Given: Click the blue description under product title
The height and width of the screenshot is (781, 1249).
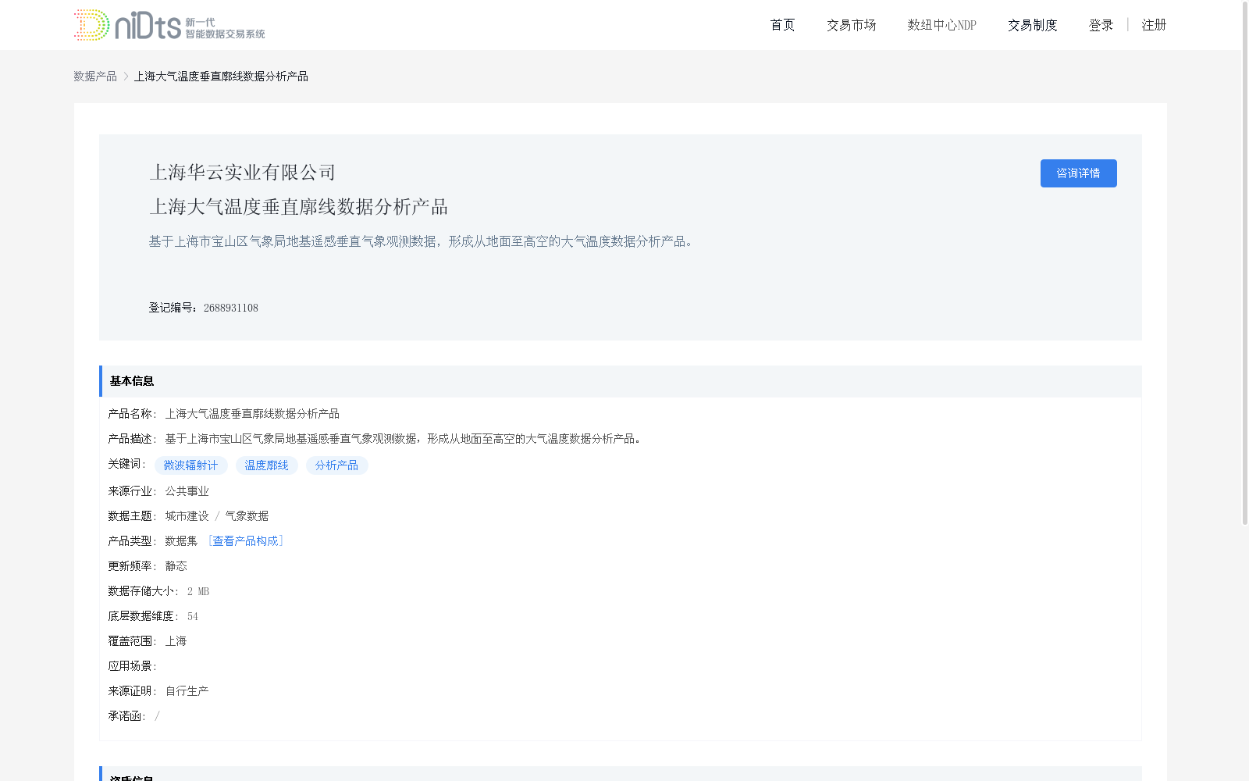Looking at the screenshot, I should 422,241.
